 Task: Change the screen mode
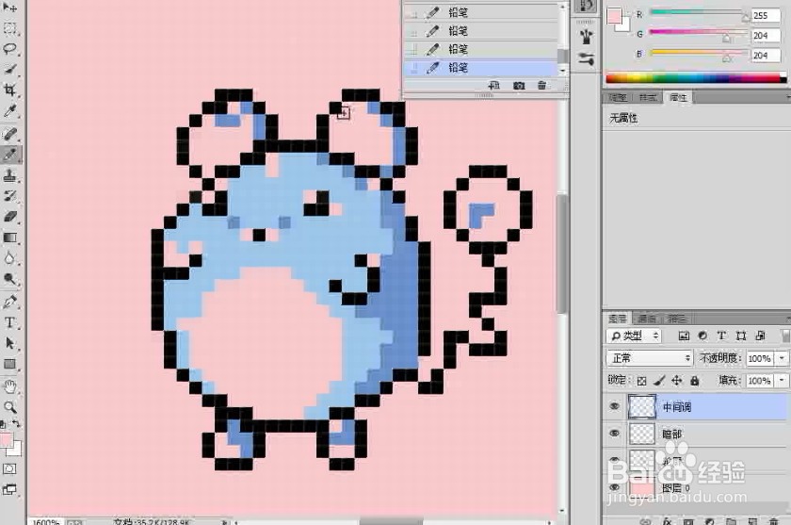10,489
